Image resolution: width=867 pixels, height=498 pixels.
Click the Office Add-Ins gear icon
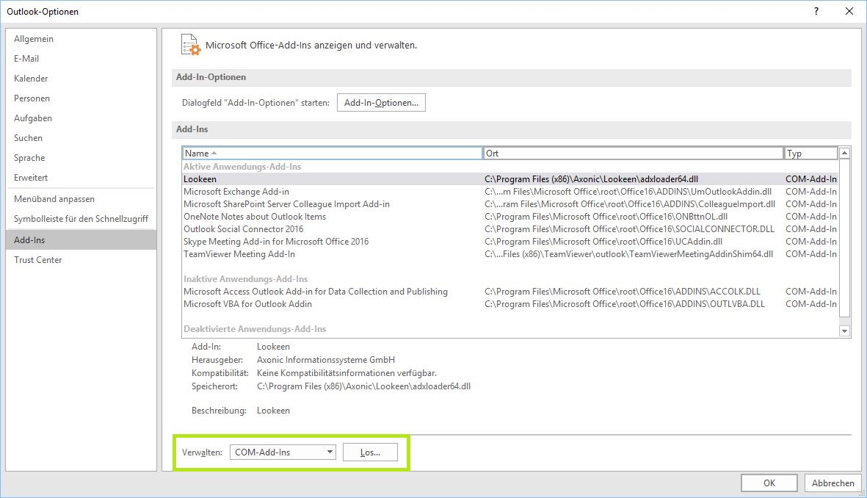(x=189, y=45)
